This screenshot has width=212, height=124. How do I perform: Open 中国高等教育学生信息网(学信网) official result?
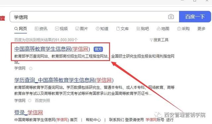[x=52, y=49]
